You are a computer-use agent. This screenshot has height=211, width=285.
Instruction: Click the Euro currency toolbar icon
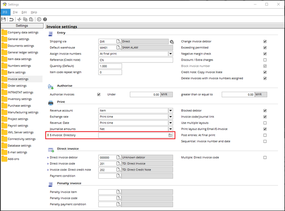point(39,19)
